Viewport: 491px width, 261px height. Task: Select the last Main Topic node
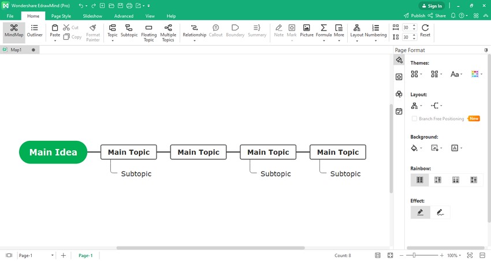(338, 152)
